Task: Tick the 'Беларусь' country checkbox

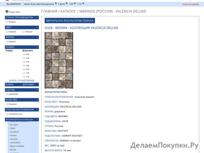Action: 7,22
